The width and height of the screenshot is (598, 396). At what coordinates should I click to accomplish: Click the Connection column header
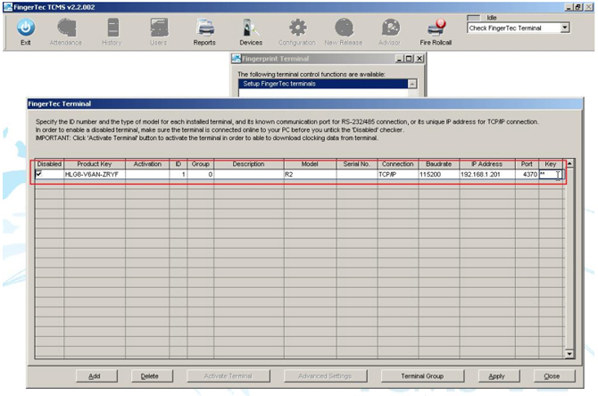point(398,164)
